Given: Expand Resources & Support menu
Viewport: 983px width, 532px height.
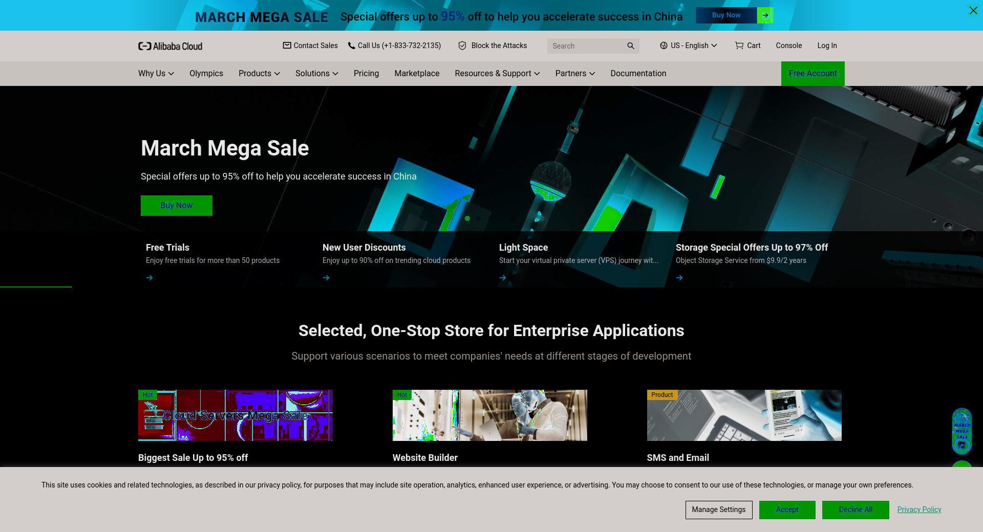Looking at the screenshot, I should coord(497,74).
